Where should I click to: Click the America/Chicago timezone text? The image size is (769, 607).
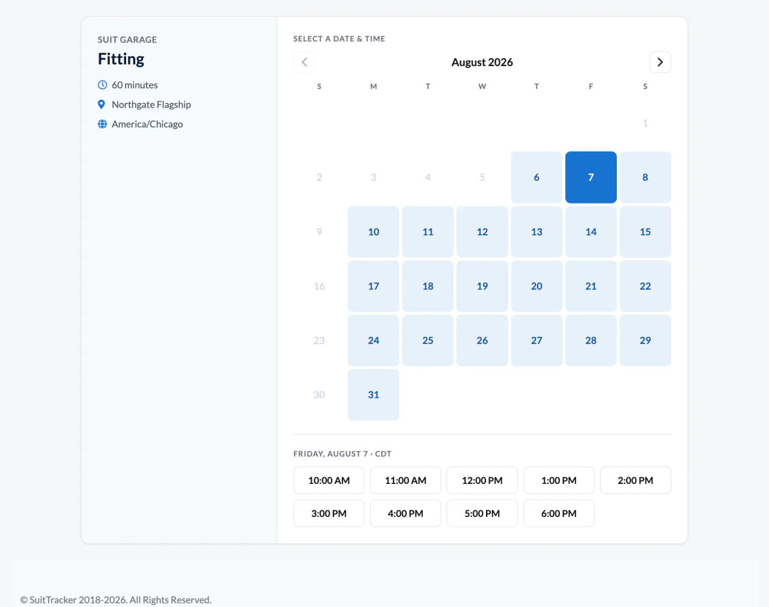click(147, 124)
